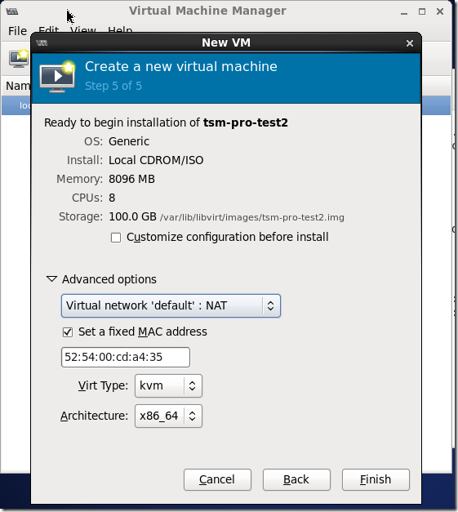Click the New VM dialog title bar icon
This screenshot has width=458, height=512.
click(x=42, y=42)
